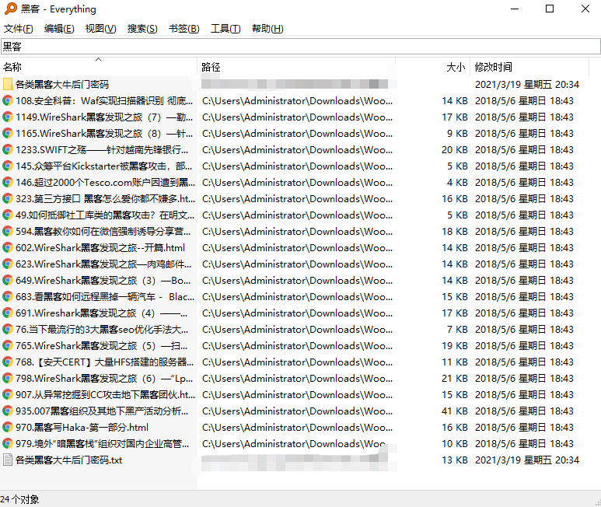601x507 pixels.
Task: Click text document icon of 各类黑客大牛后门密码.txt
Action: pyautogui.click(x=7, y=460)
